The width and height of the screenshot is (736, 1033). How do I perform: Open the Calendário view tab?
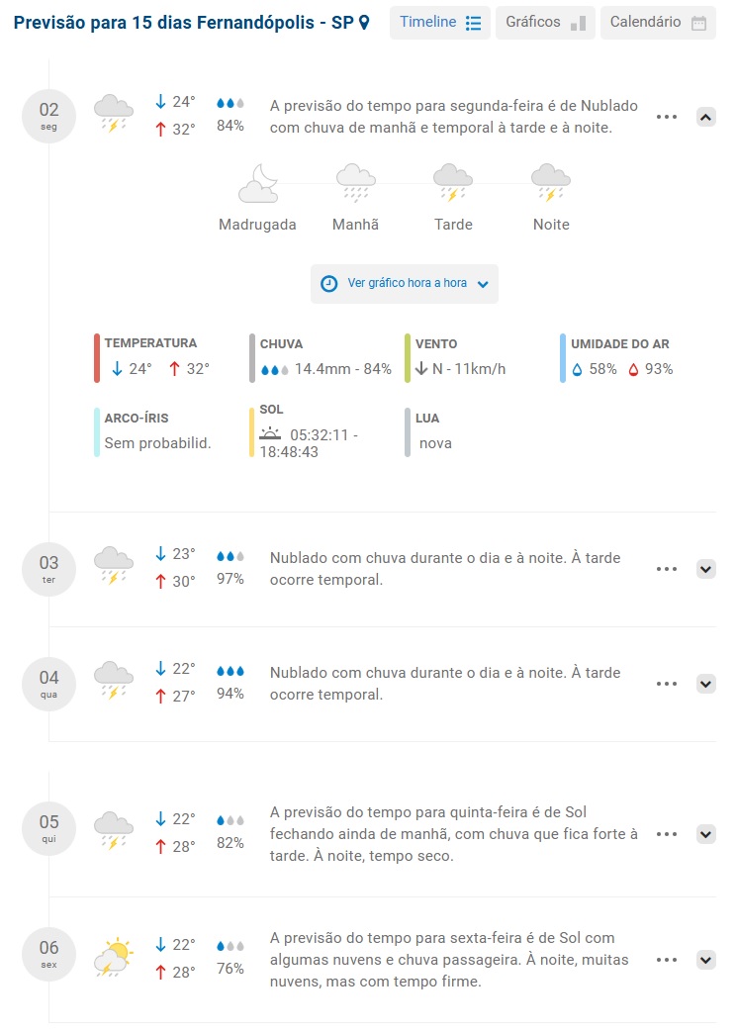pyautogui.click(x=658, y=23)
